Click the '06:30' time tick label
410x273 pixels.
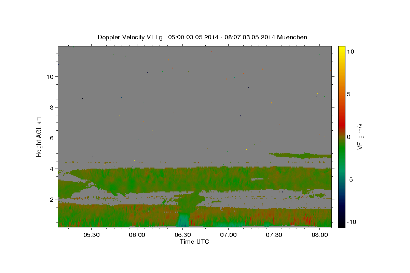tap(183, 235)
